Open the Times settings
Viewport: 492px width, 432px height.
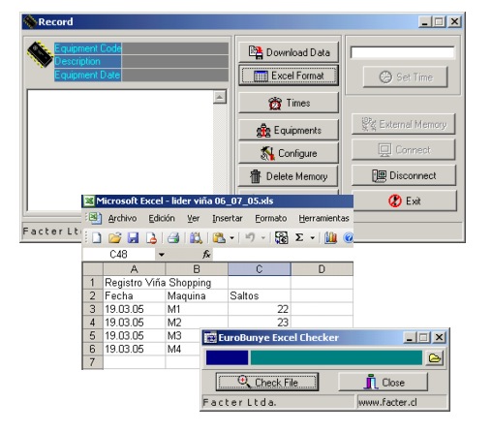[x=289, y=103]
